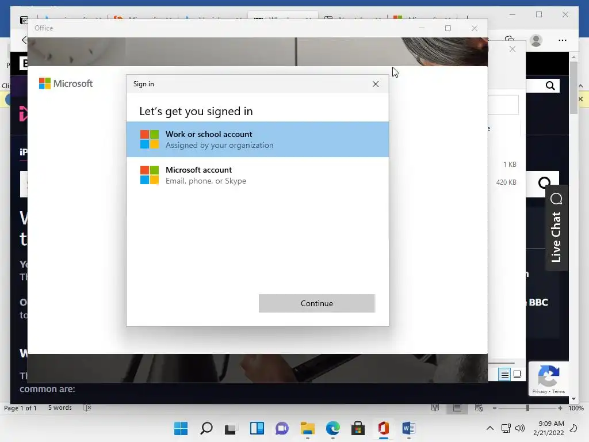Close the background panel behind the Office window

click(512, 49)
